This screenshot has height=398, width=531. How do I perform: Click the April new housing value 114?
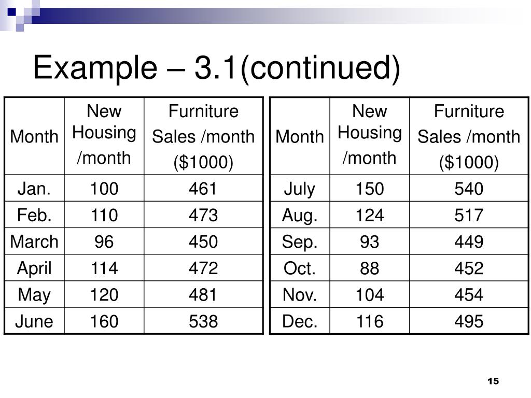104,268
